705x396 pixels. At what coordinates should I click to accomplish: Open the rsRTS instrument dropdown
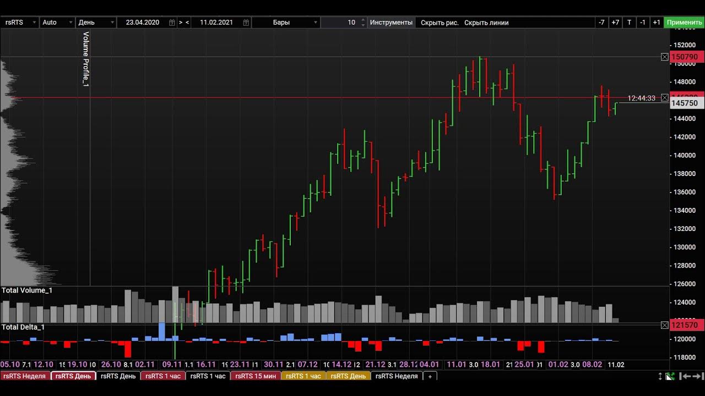pos(20,23)
